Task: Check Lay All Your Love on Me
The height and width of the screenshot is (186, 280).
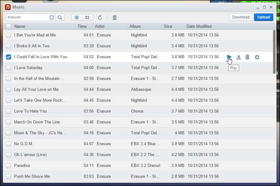Action: [9, 90]
